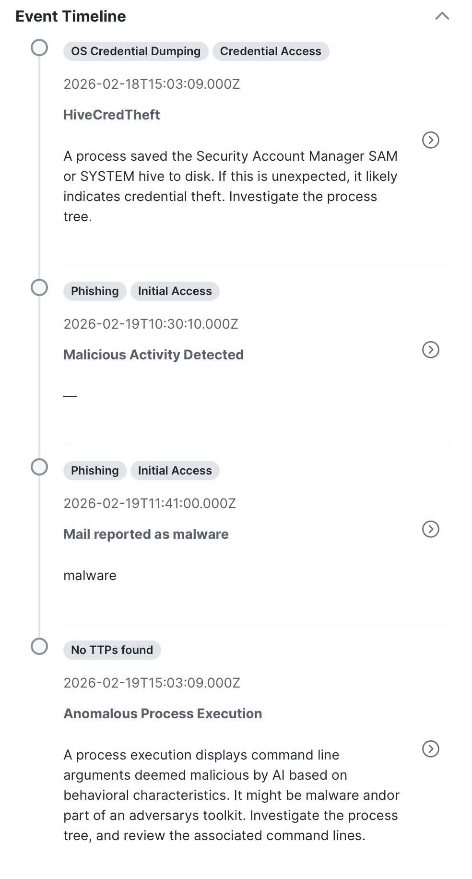Open the Anomalous Process Execution title
This screenshot has width=472, height=879.
coord(163,713)
